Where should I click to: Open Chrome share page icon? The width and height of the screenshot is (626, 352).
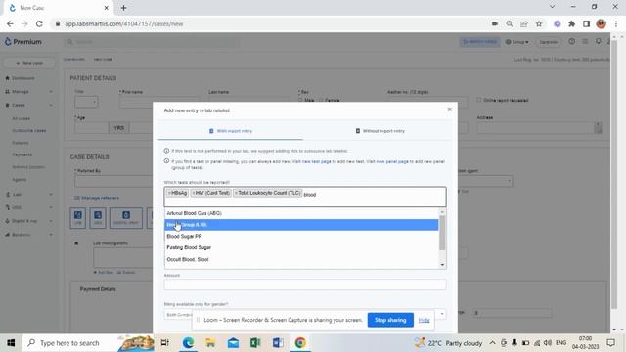pos(524,23)
